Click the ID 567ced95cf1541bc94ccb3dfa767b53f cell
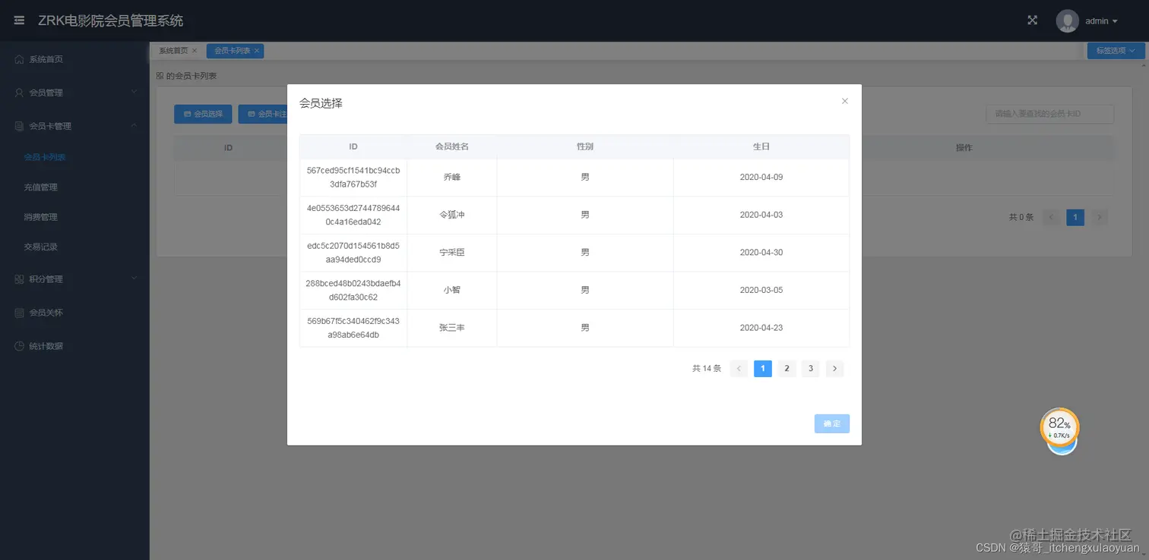Viewport: 1149px width, 560px height. point(353,178)
